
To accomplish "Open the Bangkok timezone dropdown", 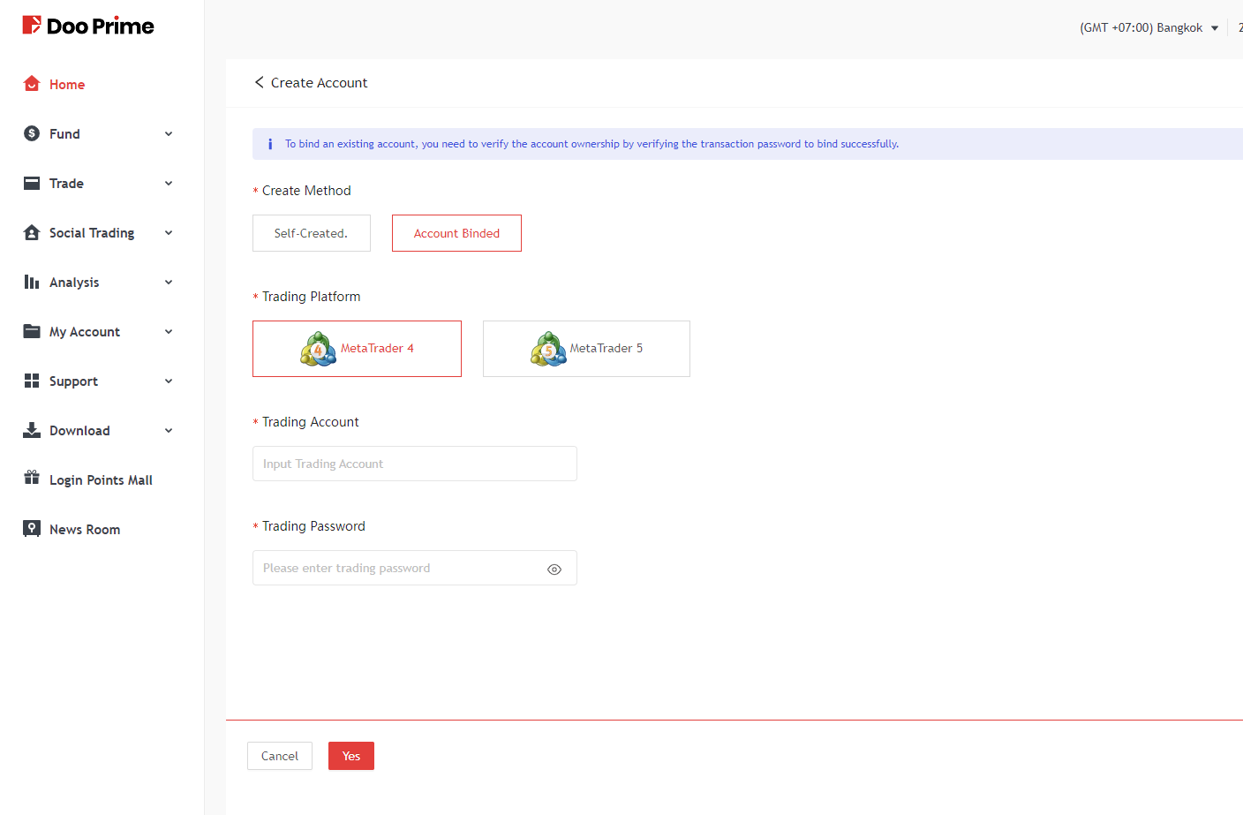I will [1149, 27].
